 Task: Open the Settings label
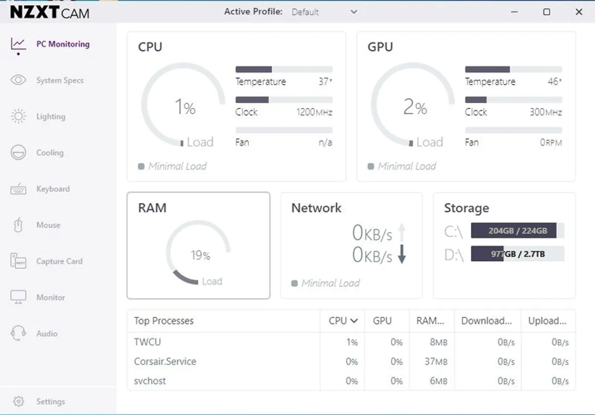click(x=51, y=402)
